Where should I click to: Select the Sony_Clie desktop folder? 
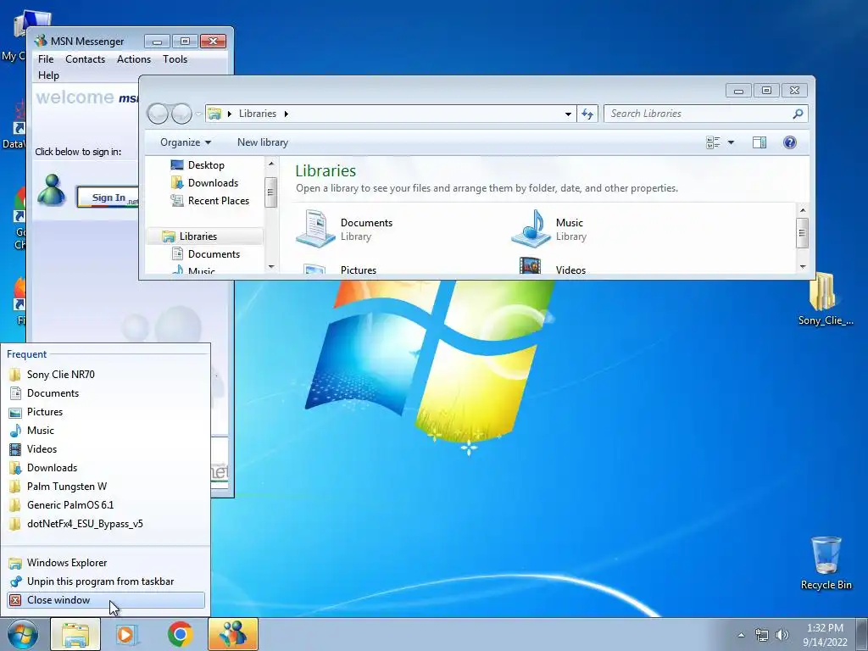coord(826,299)
